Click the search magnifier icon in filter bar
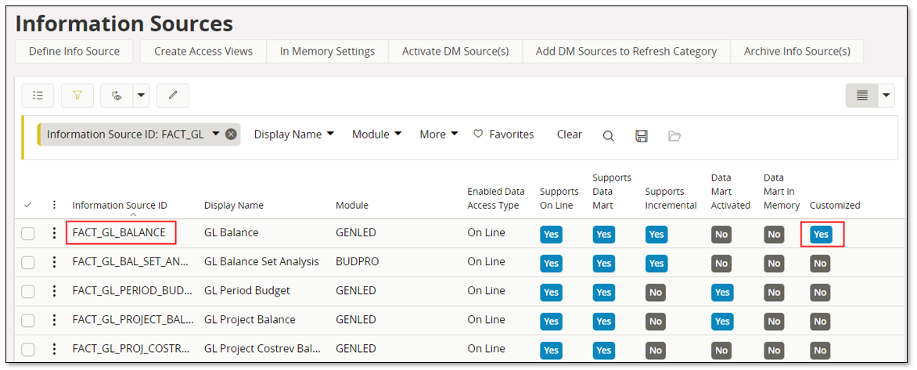This screenshot has height=370, width=917. click(x=608, y=135)
